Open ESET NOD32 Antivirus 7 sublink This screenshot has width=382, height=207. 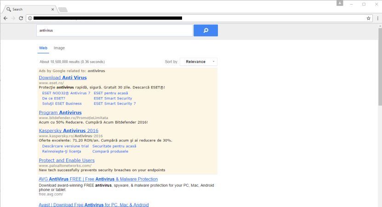pos(66,93)
